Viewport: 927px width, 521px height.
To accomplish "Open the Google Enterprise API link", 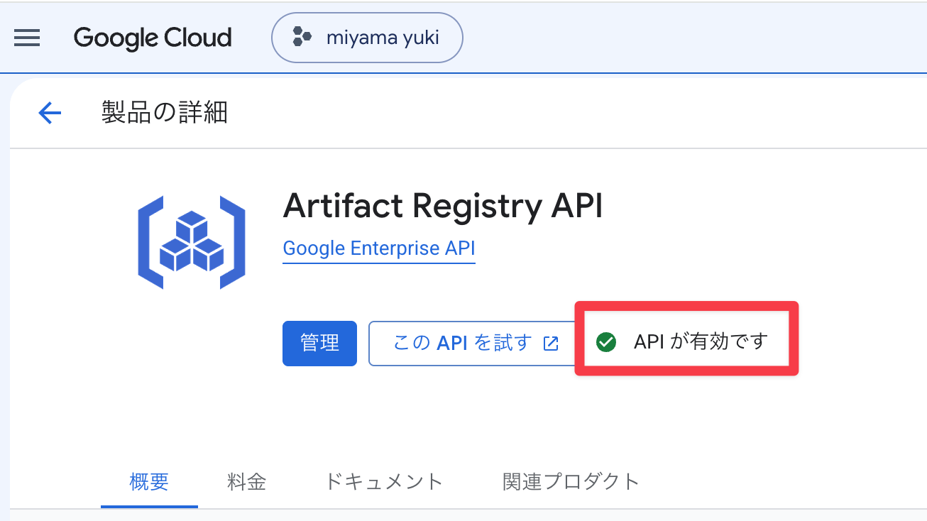I will pos(379,248).
